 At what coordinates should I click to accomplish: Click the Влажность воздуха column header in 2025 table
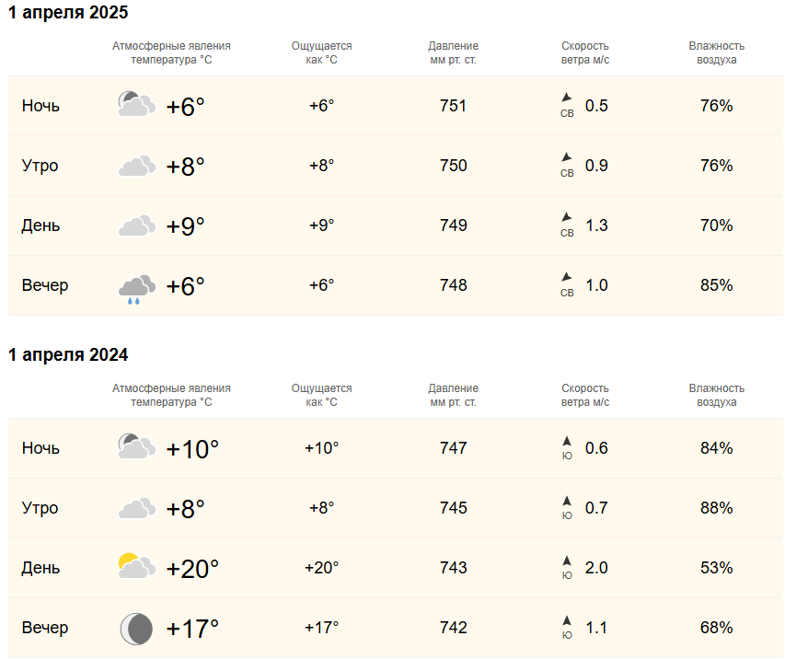(x=716, y=52)
